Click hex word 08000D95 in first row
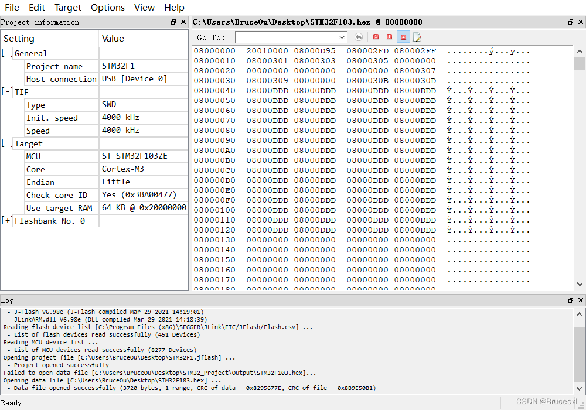586x410 pixels. point(315,51)
